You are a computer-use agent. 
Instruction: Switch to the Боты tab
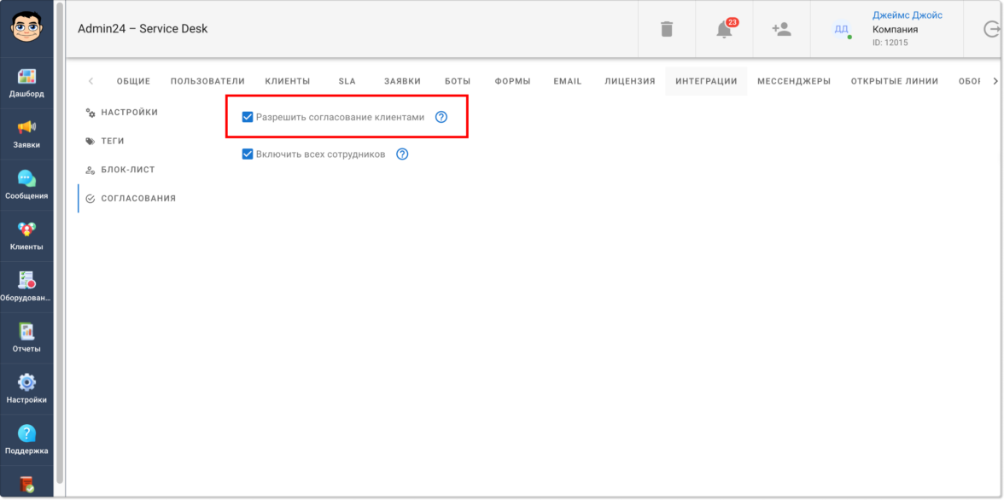[x=458, y=81]
